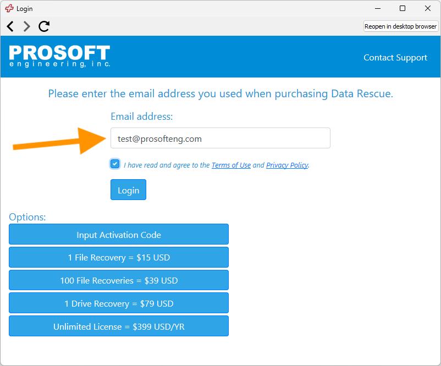View the Privacy Policy
441x366 pixels.
[x=288, y=165]
